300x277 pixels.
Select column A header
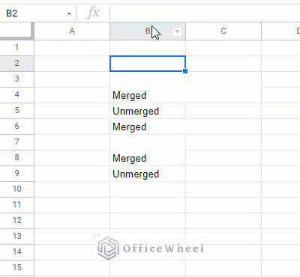[x=72, y=31]
